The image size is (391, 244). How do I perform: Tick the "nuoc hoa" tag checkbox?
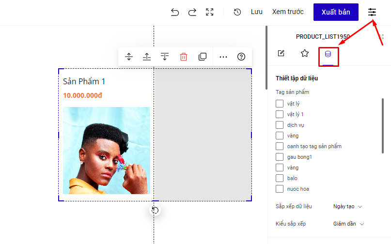[x=280, y=189]
